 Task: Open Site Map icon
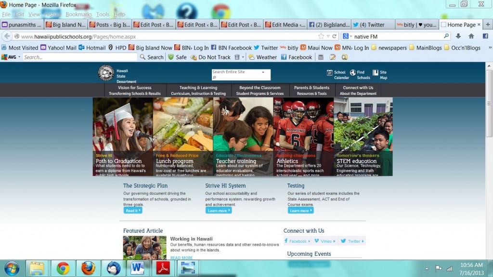[x=376, y=73]
